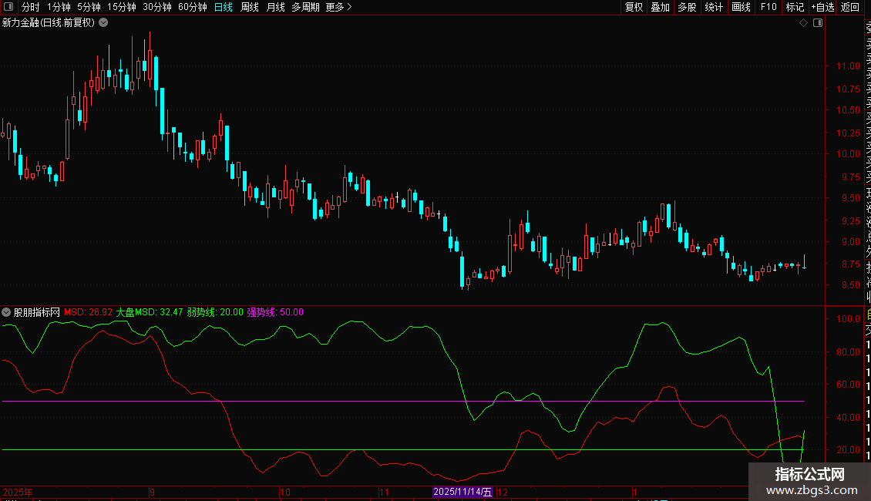Open the 叠加 overlay tool
Viewport: 871px width, 501px height.
660,7
